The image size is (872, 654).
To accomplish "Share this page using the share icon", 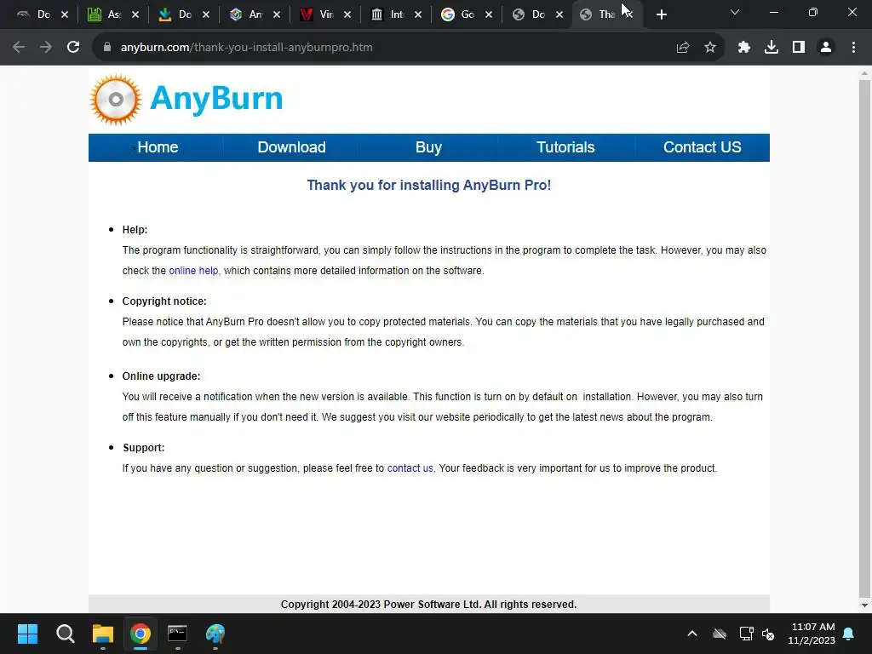I will [683, 48].
